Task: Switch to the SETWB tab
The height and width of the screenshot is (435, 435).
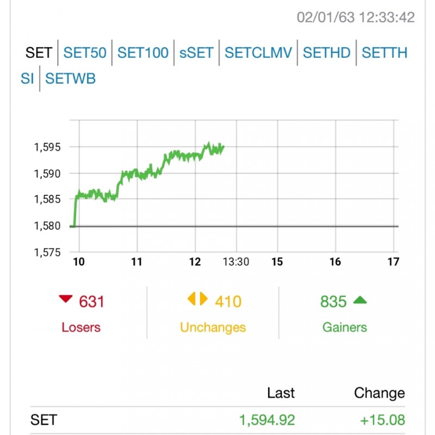Action: pyautogui.click(x=71, y=78)
